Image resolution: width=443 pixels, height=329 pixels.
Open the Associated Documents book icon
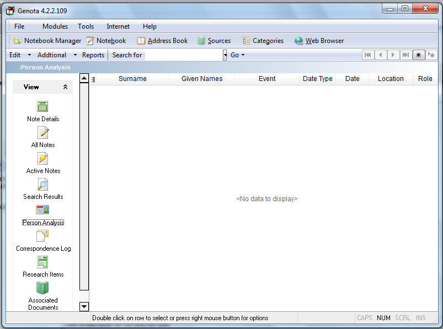pos(42,288)
